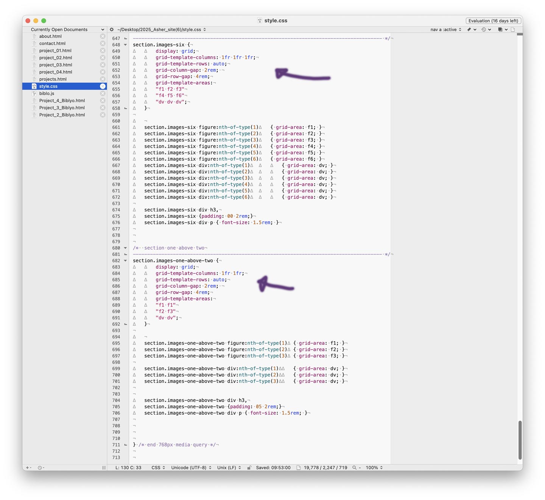The width and height of the screenshot is (545, 500).
Task: Place cursor on 'grid-column-gap: 2rem;' at line 652
Action: (x=187, y=70)
